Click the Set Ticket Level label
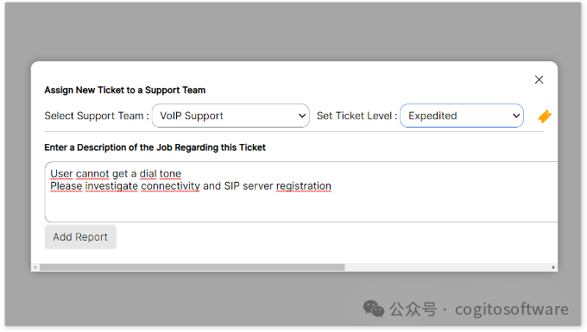Viewport: 587px width, 332px height. pyautogui.click(x=357, y=116)
